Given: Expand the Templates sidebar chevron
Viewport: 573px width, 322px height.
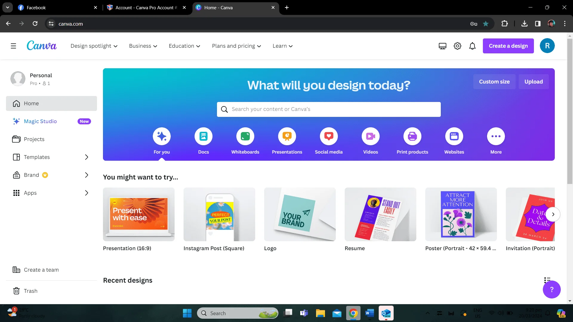Looking at the screenshot, I should click(87, 157).
